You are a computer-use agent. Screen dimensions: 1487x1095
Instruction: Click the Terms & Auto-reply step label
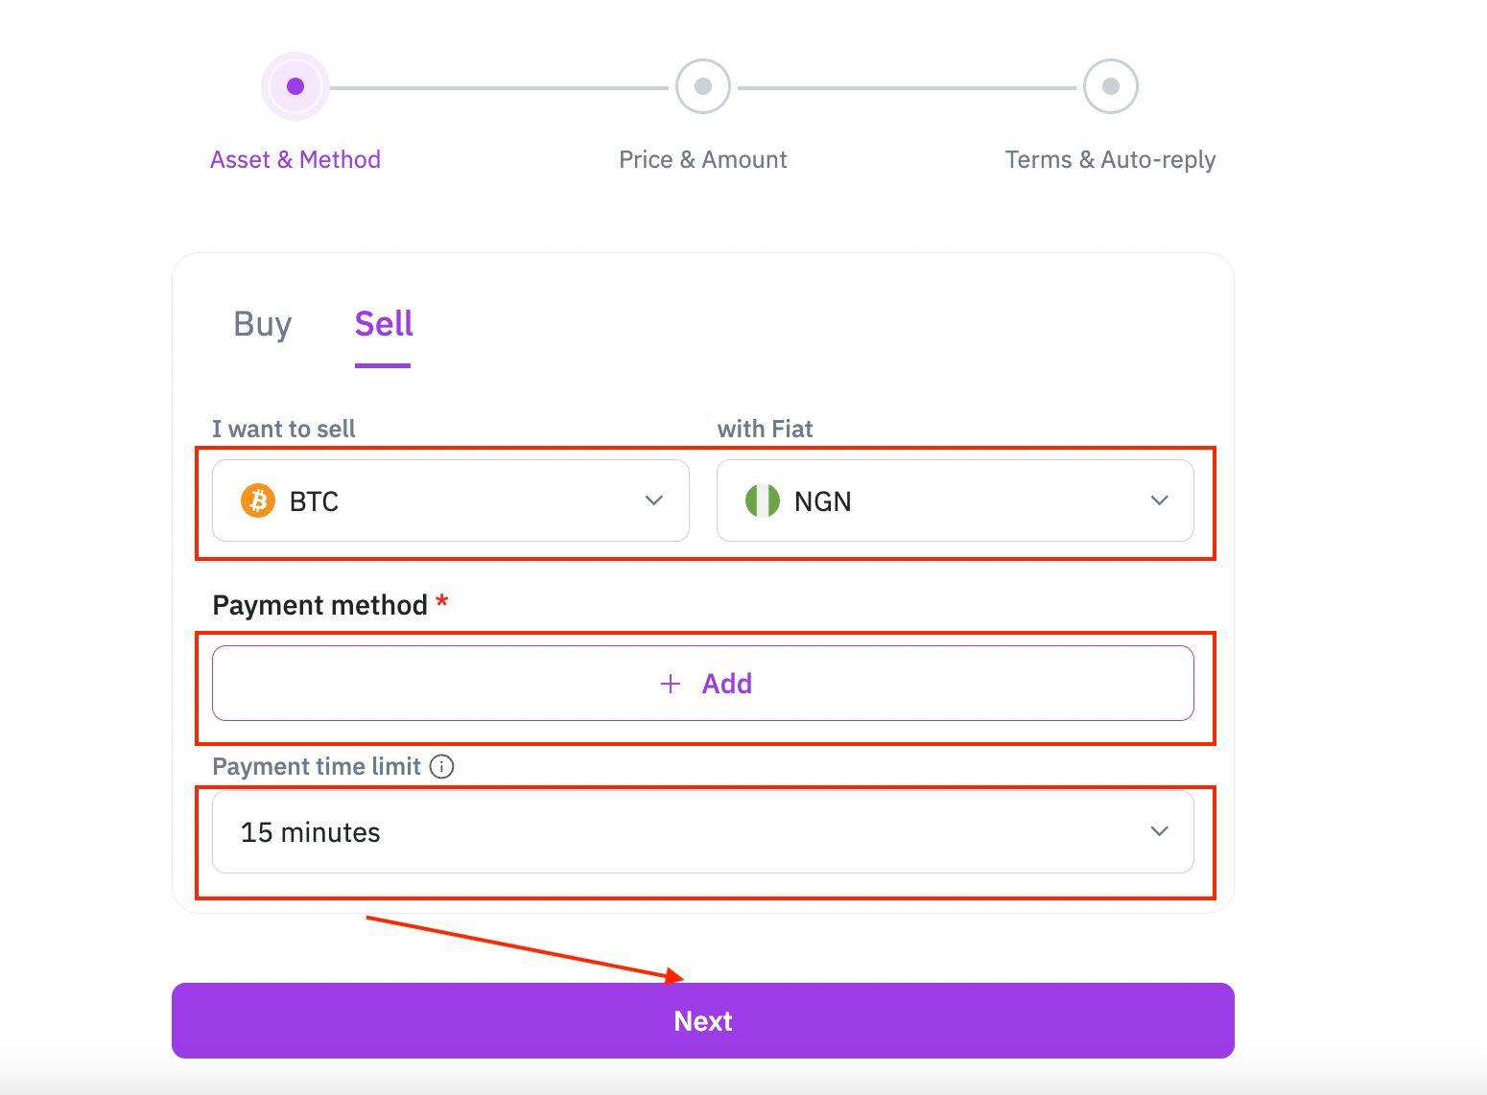pos(1110,160)
